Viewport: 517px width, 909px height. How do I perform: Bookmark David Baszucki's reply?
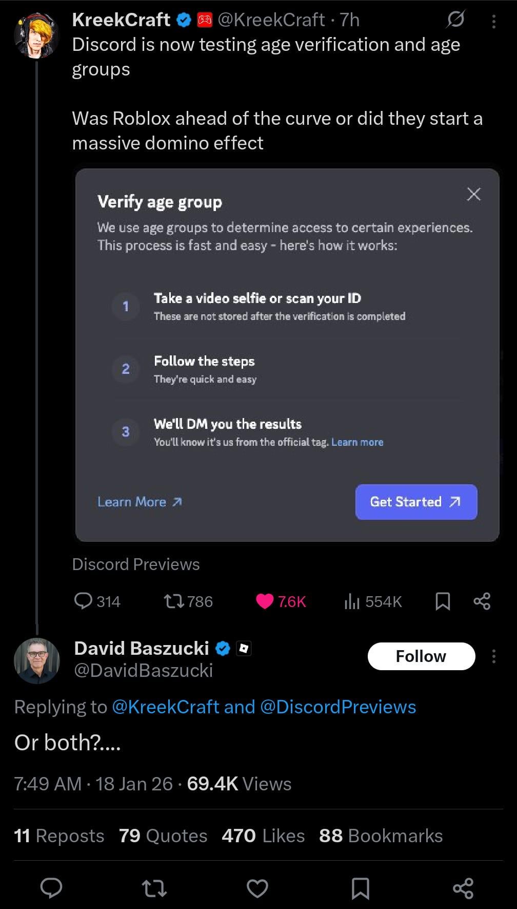[361, 887]
